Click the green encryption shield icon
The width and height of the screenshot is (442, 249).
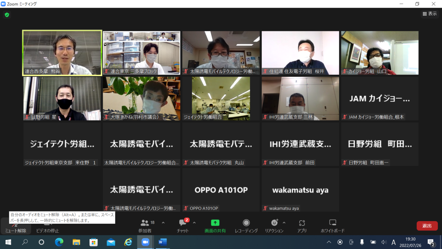(x=7, y=15)
